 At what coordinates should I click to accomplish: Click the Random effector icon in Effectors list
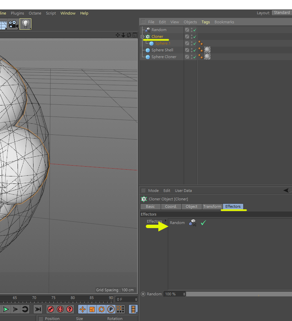point(193,223)
